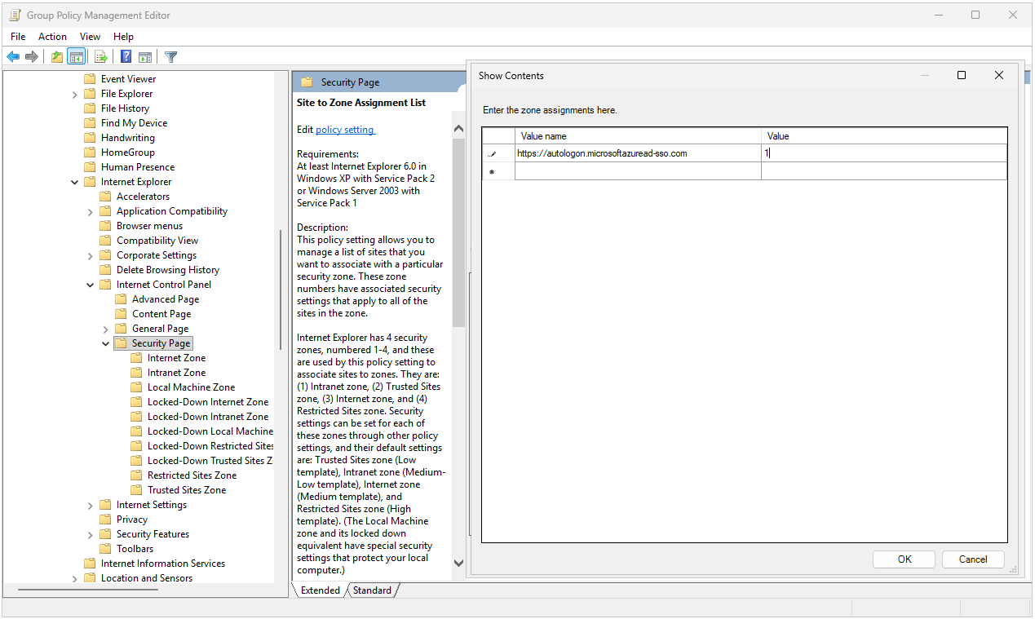The image size is (1035, 619).
Task: Click the autologon URL value name cell
Action: (x=638, y=153)
